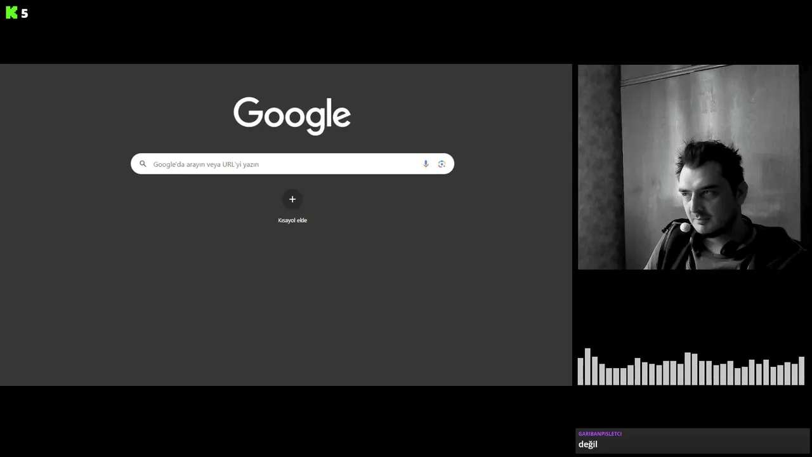Click the "Kısayol ekle" label

pyautogui.click(x=292, y=220)
